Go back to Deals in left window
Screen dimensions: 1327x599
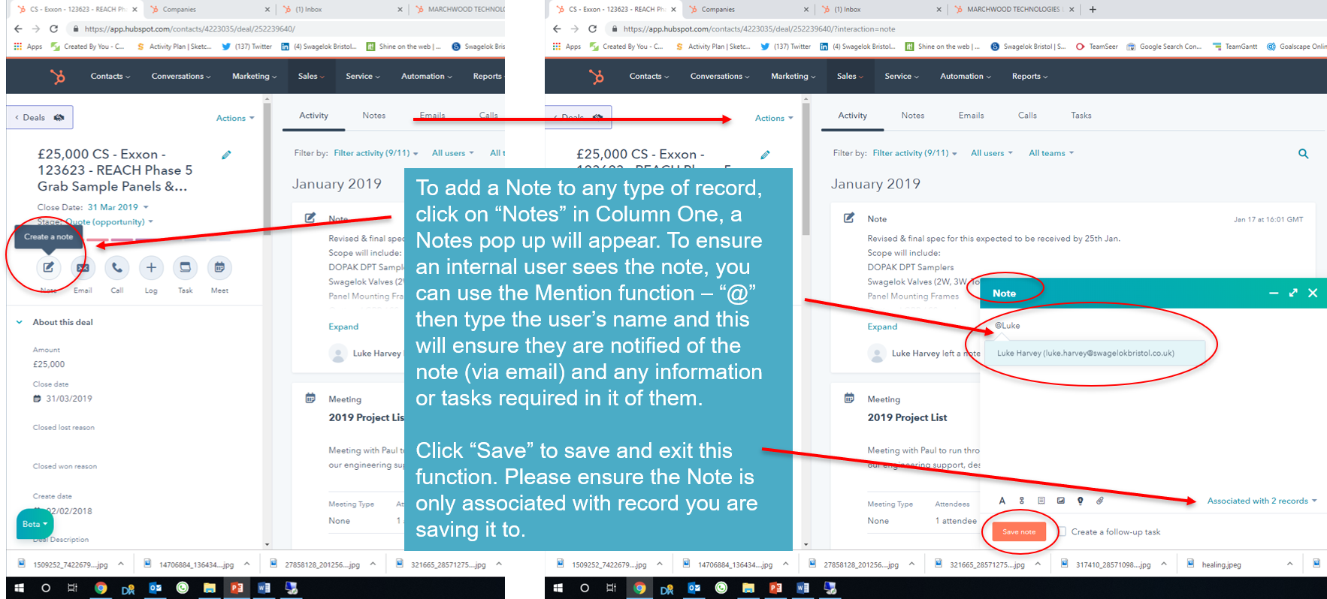pyautogui.click(x=41, y=117)
